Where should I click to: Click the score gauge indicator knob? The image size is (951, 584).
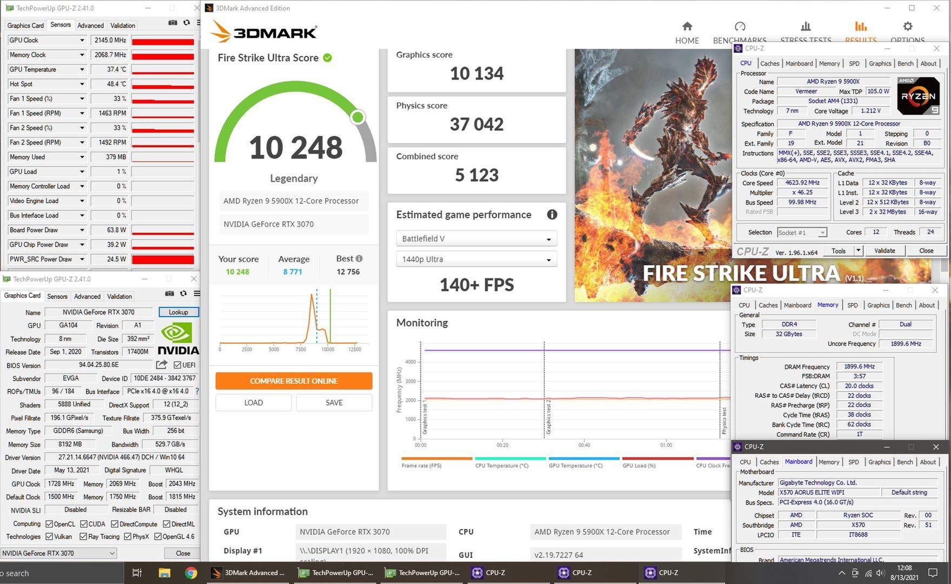[x=358, y=117]
